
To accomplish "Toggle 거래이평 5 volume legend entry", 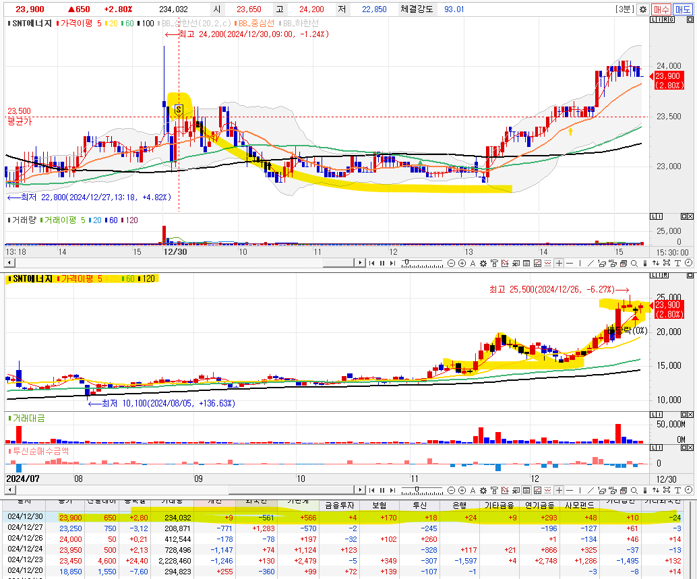I will pyautogui.click(x=63, y=220).
